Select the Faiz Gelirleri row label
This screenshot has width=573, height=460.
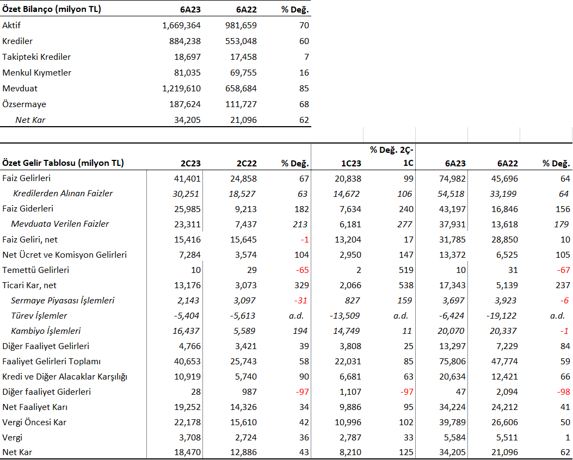click(x=26, y=178)
